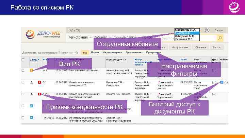Select the Просрочено filter tab
This screenshot has width=245, height=138.
click(153, 52)
